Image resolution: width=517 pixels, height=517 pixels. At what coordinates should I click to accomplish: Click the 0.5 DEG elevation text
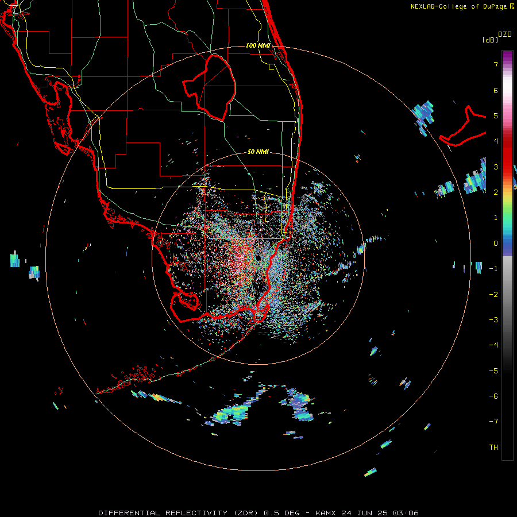pyautogui.click(x=282, y=513)
